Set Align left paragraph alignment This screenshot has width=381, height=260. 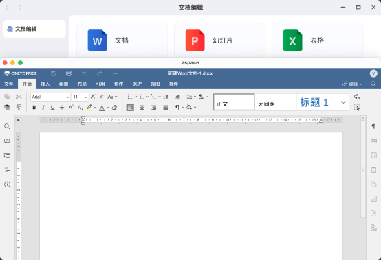point(130,107)
